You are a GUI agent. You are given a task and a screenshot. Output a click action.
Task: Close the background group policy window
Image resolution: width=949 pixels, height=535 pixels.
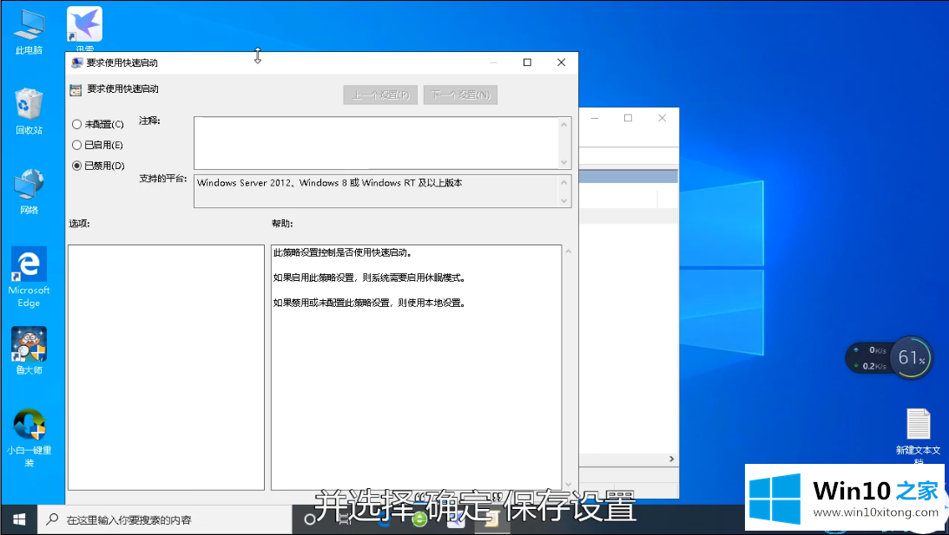(662, 118)
